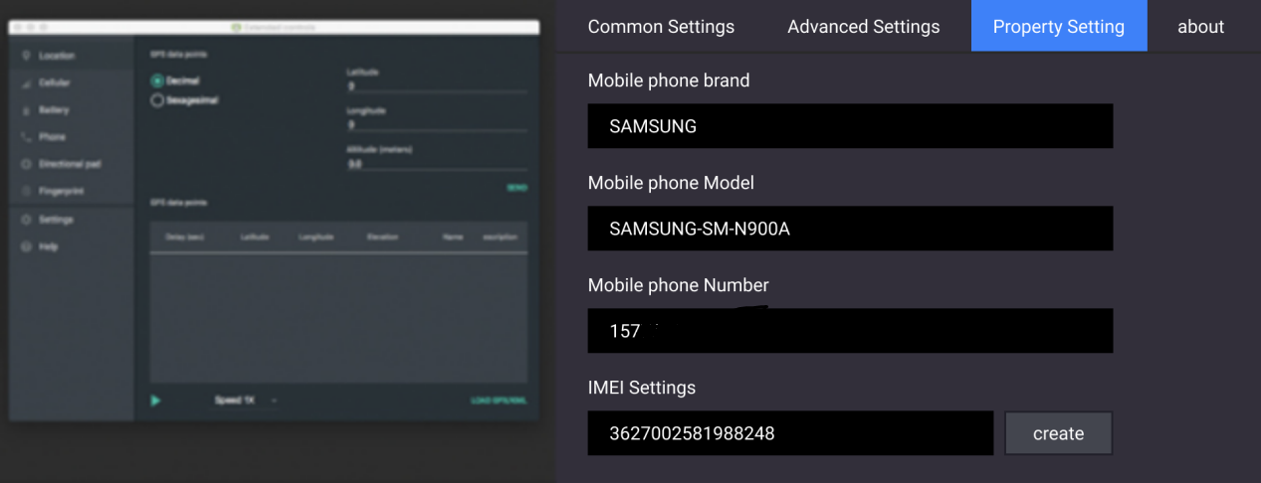The width and height of the screenshot is (1261, 483).
Task: Click the Delay (sec) column header
Action: (x=185, y=238)
